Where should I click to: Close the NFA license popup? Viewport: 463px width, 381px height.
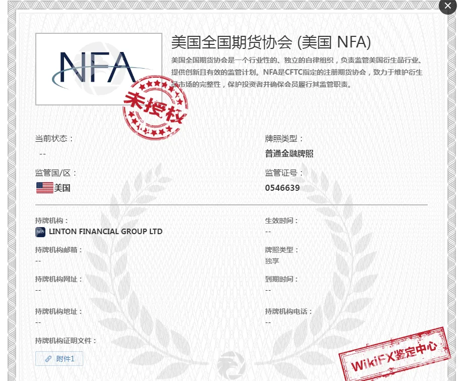448,6
